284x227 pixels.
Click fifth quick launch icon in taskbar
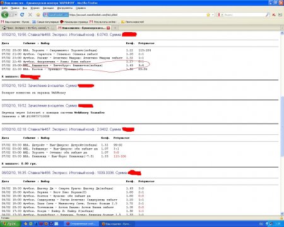pos(46,224)
